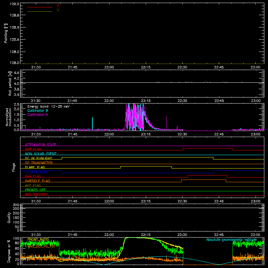The image size is (268, 268).
Task: Click the '100' Quality axis value
Action: tap(16, 222)
